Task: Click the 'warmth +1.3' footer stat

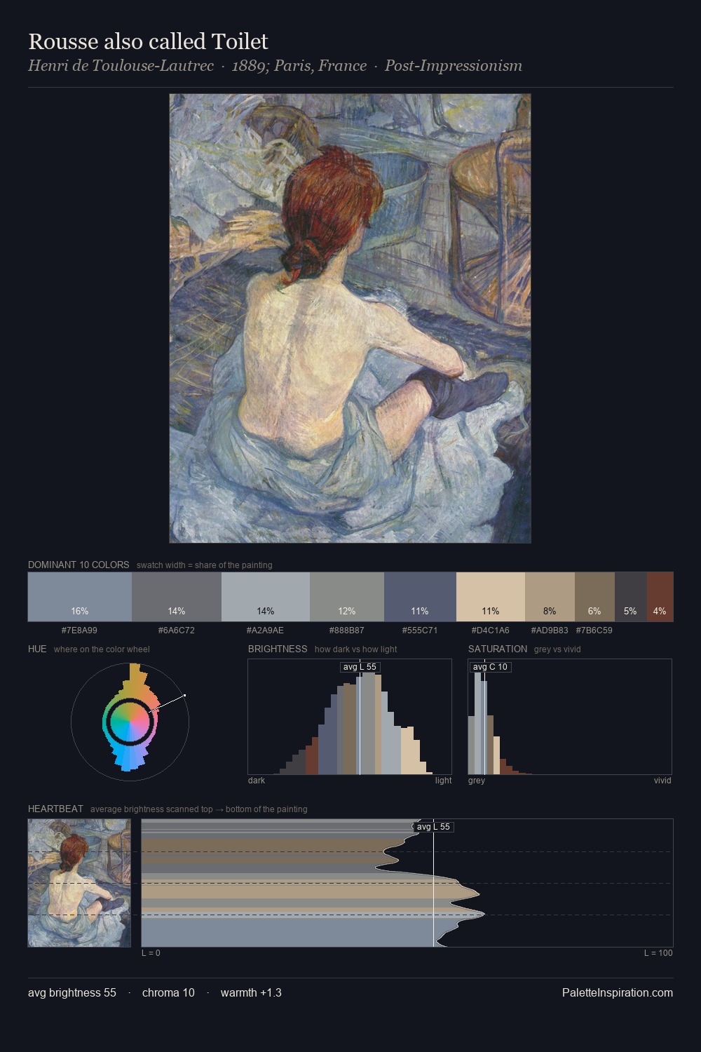Action: pyautogui.click(x=251, y=992)
